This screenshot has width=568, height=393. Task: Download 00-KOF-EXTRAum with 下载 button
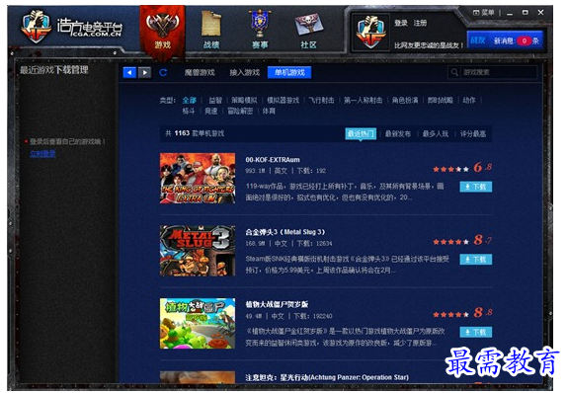pos(476,187)
